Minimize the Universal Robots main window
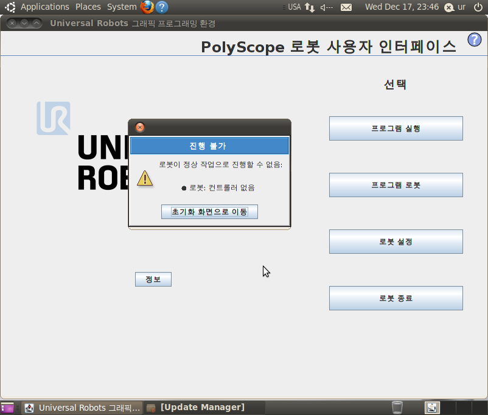 tap(24, 23)
